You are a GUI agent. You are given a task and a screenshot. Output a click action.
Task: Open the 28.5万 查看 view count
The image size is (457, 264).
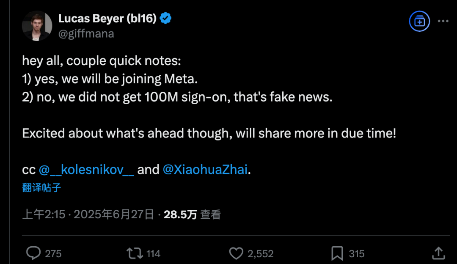point(192,214)
